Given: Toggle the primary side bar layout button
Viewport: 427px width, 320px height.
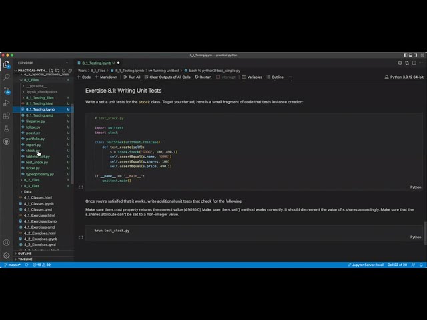Looking at the screenshot, I should click(x=406, y=55).
